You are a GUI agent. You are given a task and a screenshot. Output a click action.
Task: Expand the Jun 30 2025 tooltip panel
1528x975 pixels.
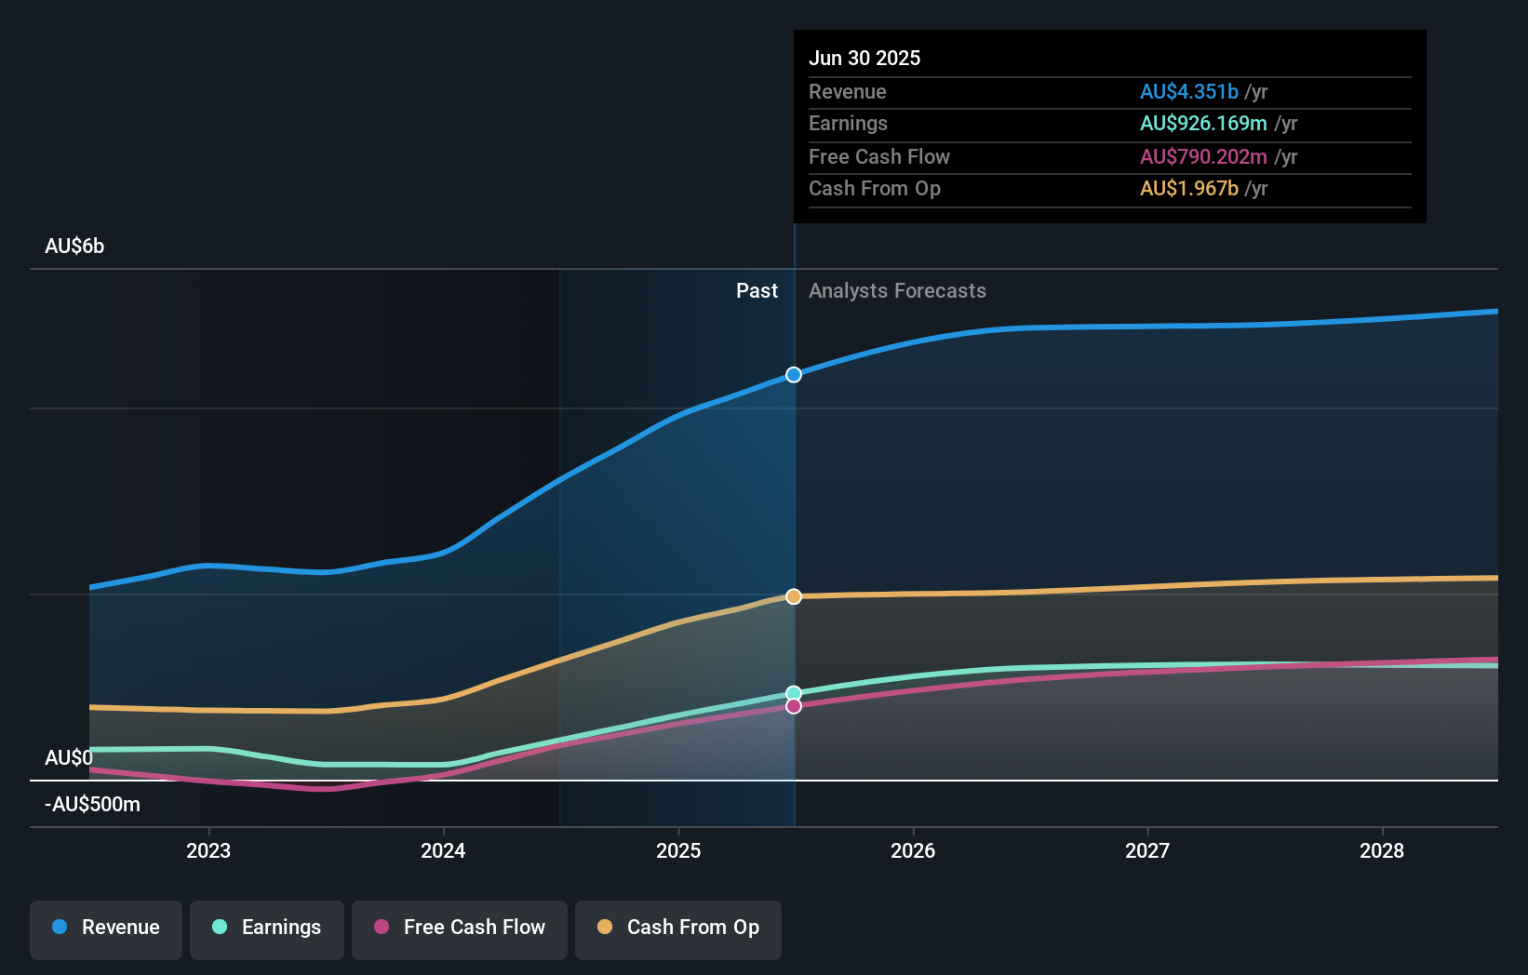(x=865, y=58)
